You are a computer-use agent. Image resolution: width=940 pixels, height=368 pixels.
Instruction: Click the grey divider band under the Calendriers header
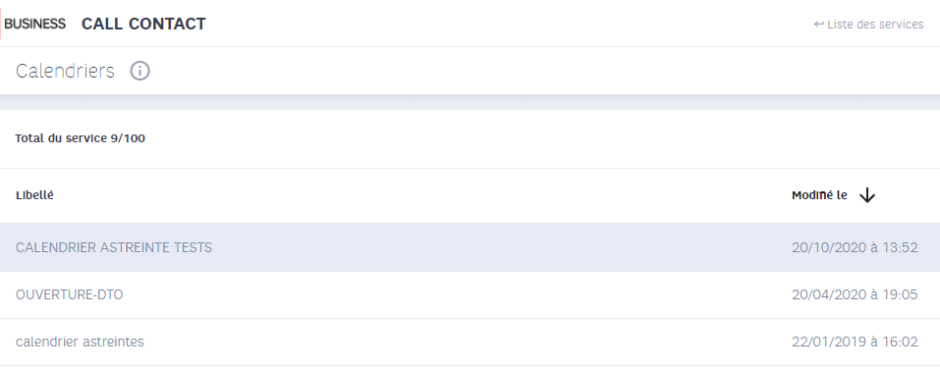pyautogui.click(x=470, y=102)
